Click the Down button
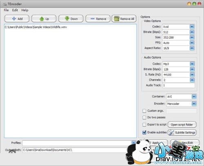204x166 pixels. (x=71, y=19)
